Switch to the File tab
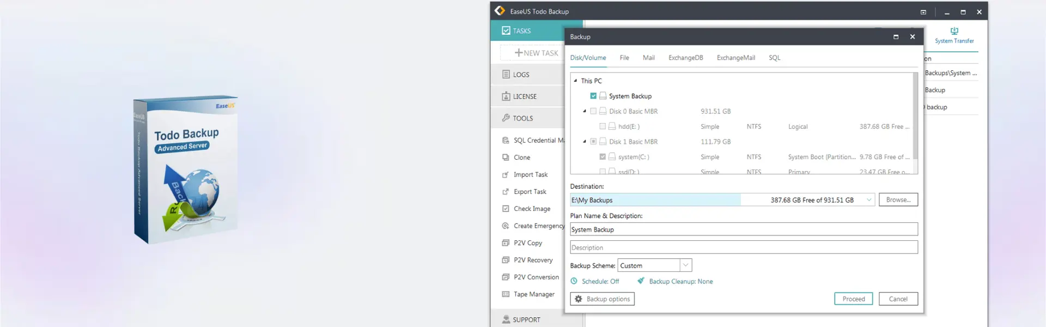1046x327 pixels. click(624, 58)
